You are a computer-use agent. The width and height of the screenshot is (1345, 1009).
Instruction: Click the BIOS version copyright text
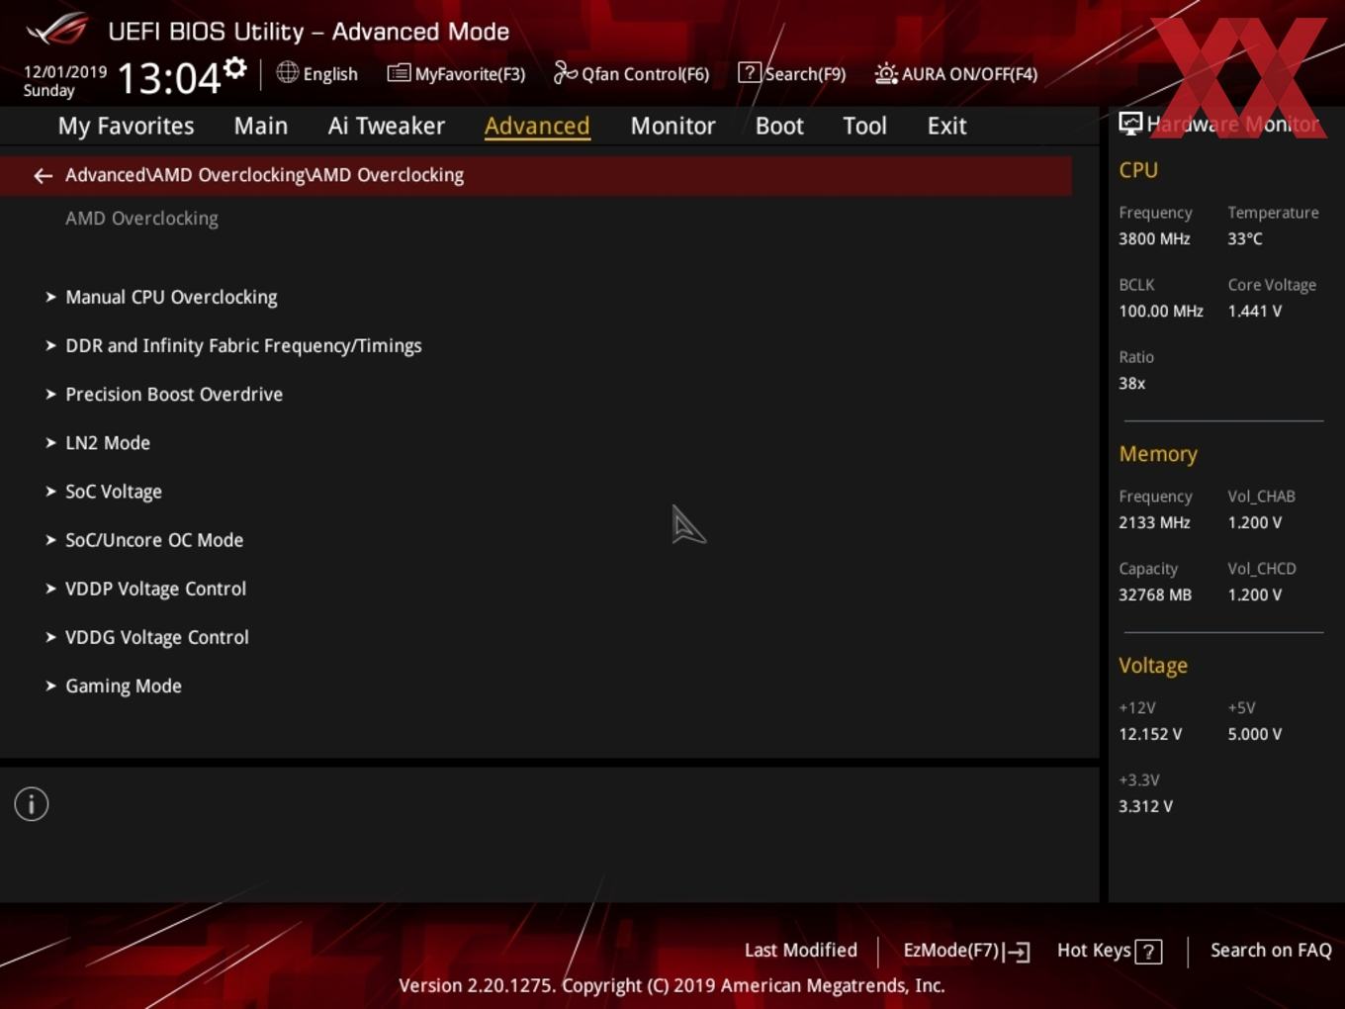click(672, 985)
